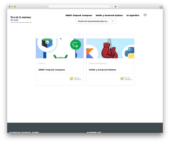Click the blue arrow of the sort dropdown
170x143 pixels.
coord(112,21)
